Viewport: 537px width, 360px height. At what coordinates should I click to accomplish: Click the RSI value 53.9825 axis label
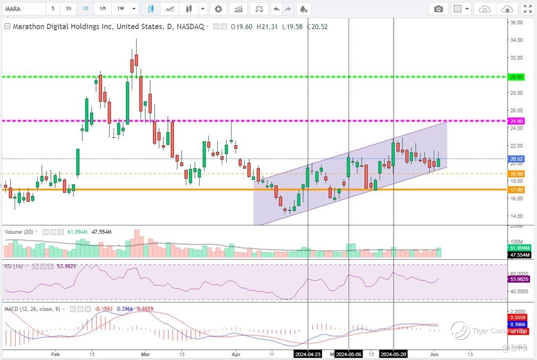click(x=518, y=279)
